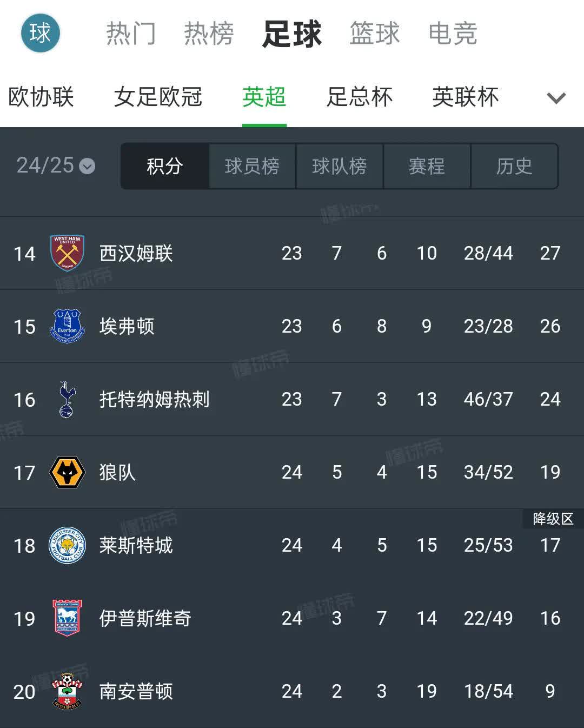Click the Everton club badge
This screenshot has width=584, height=728.
point(67,326)
